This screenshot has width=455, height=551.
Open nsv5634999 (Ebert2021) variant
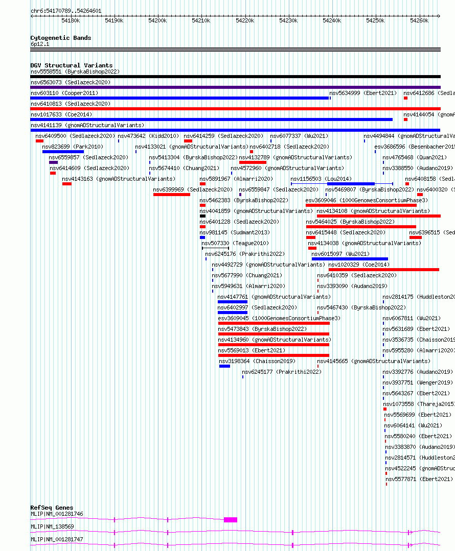pos(363,93)
